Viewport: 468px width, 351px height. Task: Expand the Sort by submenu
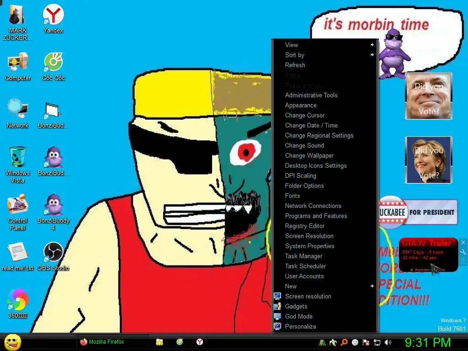pos(325,55)
